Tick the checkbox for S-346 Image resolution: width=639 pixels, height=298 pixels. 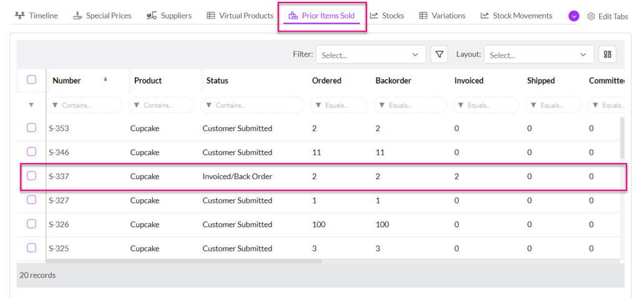(31, 152)
